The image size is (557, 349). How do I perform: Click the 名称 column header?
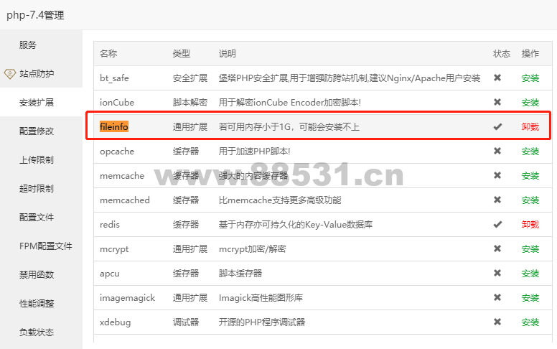[108, 54]
